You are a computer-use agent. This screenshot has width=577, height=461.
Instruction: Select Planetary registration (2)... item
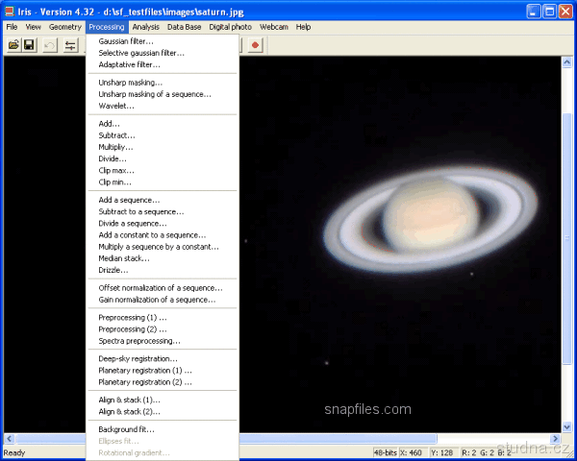point(145,381)
